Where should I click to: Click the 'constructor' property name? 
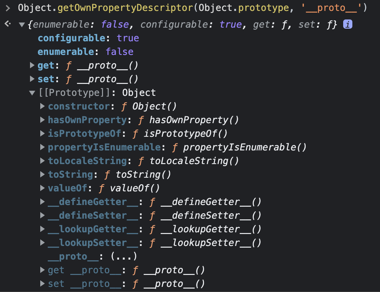pos(79,106)
